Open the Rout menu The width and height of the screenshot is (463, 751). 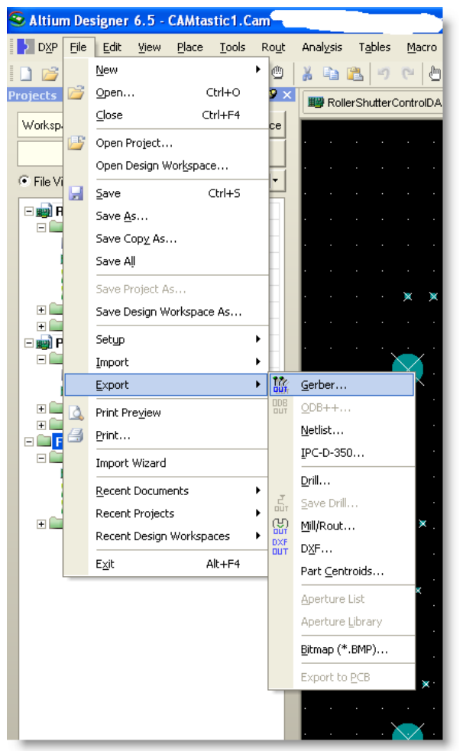pos(273,47)
